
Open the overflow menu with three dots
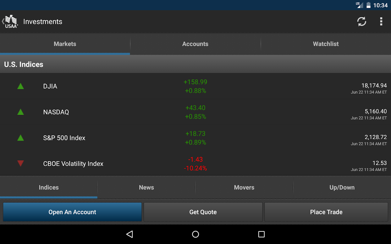[x=381, y=21]
